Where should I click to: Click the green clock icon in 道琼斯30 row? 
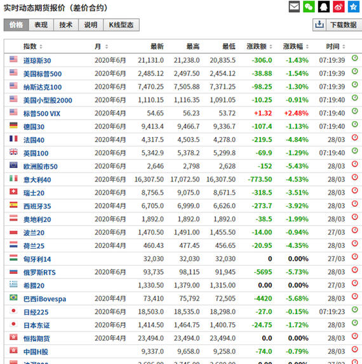(354, 58)
